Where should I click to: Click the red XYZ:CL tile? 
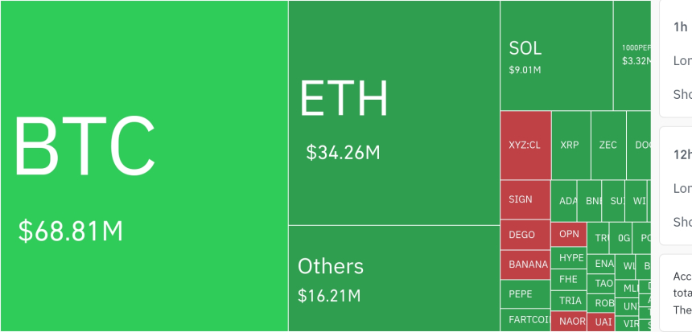(x=525, y=146)
